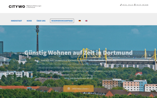Click the EIGENES BAD subtitle line
157x98 pixels.
(x=78, y=61)
